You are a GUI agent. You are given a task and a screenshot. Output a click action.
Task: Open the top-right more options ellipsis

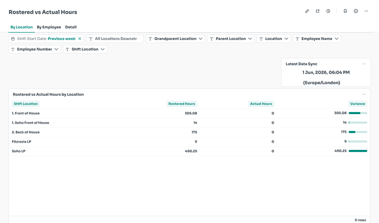(x=366, y=11)
